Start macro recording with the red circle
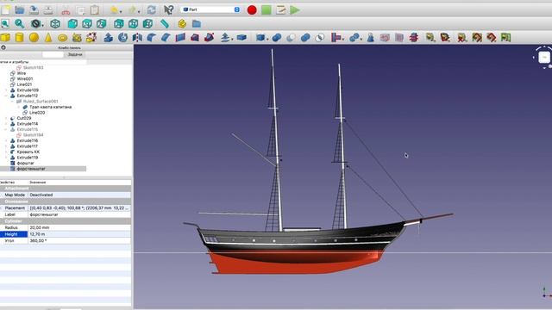The image size is (552, 310). [x=252, y=10]
